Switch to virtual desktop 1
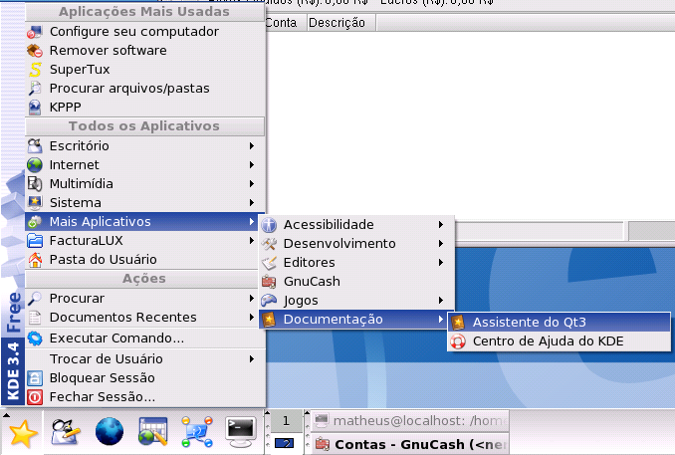This screenshot has height=455, width=675. (286, 420)
